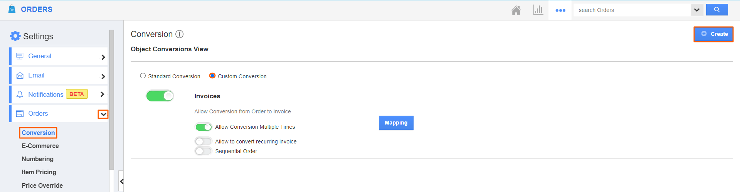Open the search Orders dropdown arrow
The height and width of the screenshot is (192, 740).
(697, 10)
